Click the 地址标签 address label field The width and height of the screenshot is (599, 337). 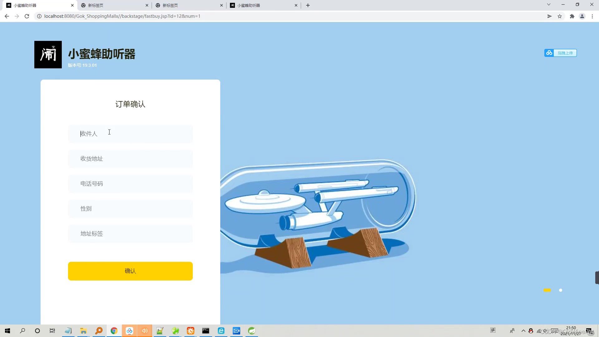[x=130, y=234]
